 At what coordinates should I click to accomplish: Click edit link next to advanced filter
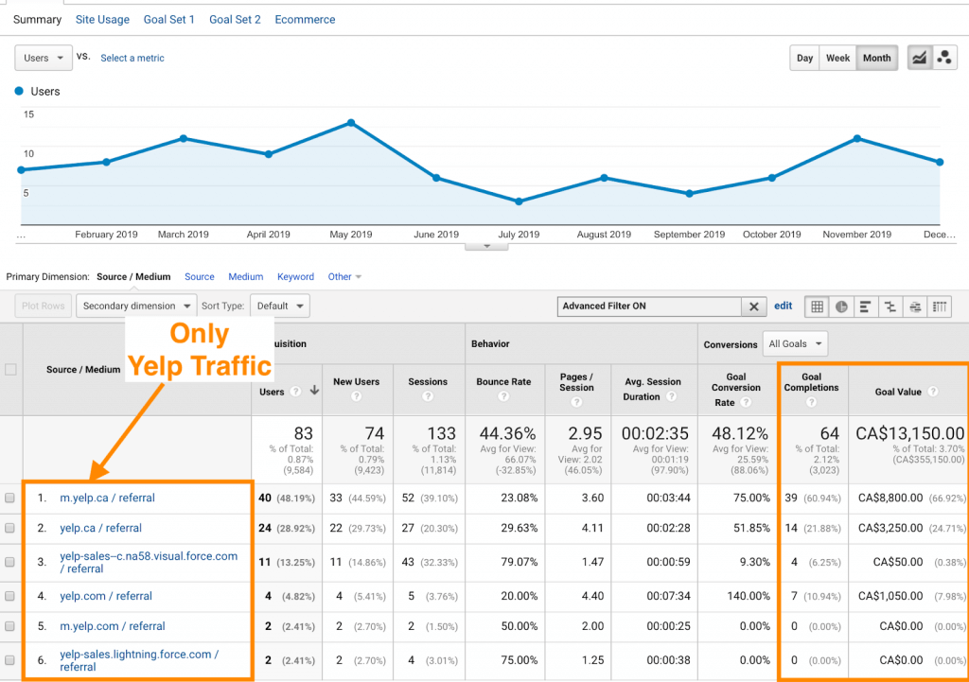(783, 306)
